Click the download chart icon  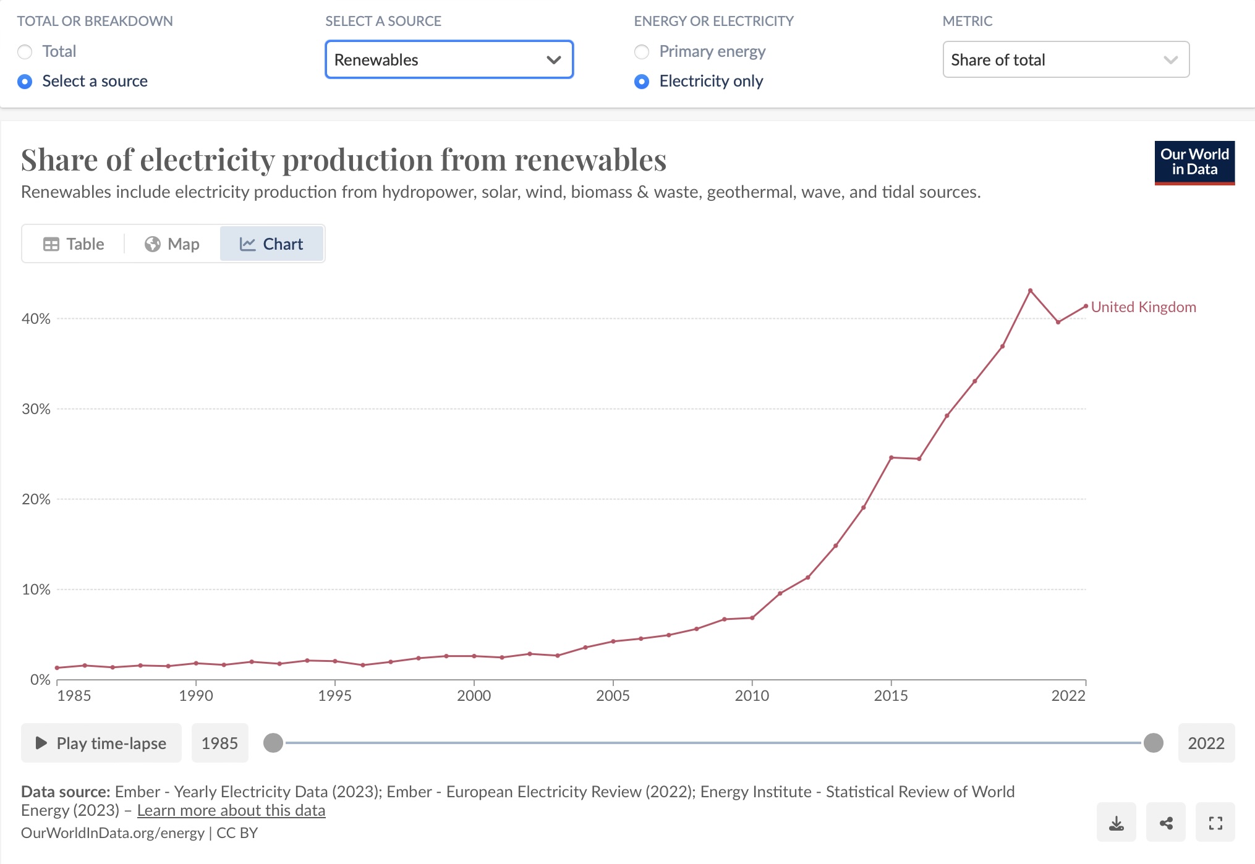[x=1116, y=823]
